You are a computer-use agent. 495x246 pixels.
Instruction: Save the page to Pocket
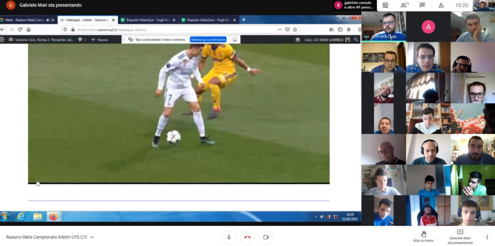click(287, 29)
